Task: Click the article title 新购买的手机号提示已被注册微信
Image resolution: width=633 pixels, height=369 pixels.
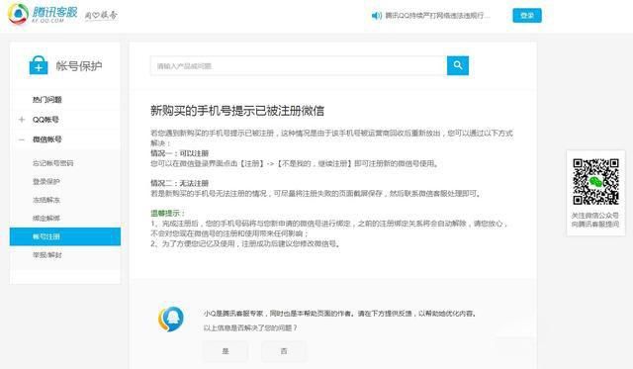Action: click(x=237, y=111)
